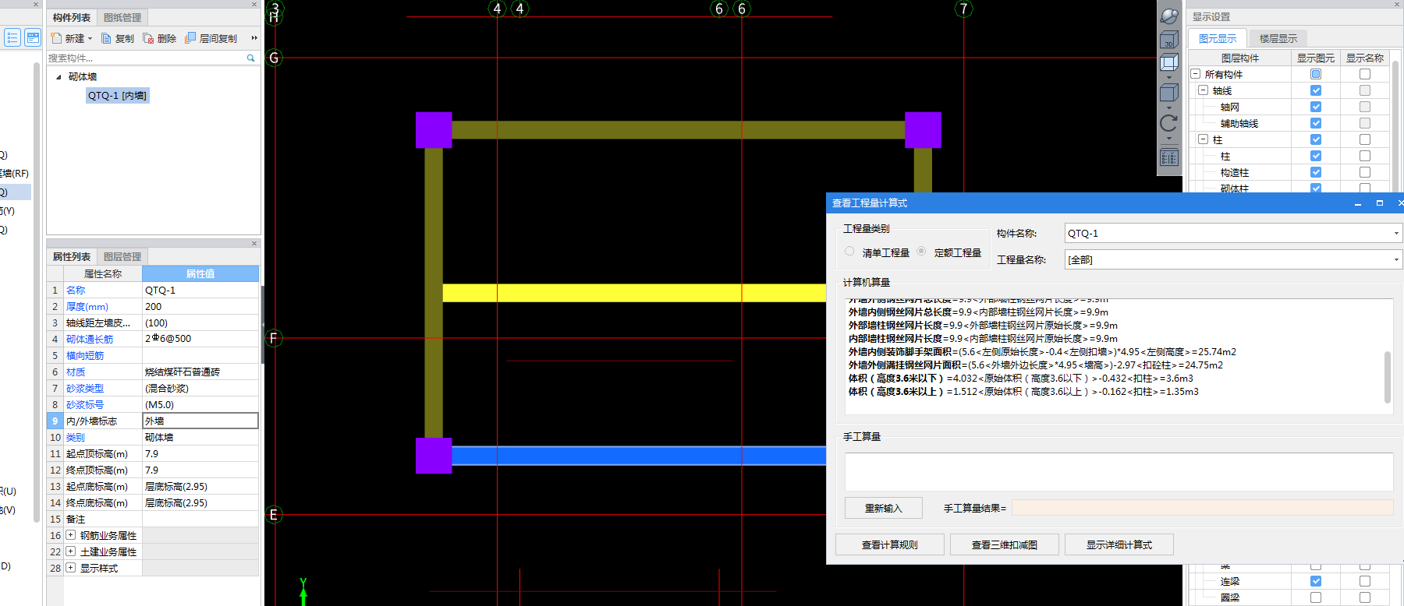Uncheck 显示图元 for the 构造柱 row
This screenshot has height=606, width=1404.
(1316, 172)
